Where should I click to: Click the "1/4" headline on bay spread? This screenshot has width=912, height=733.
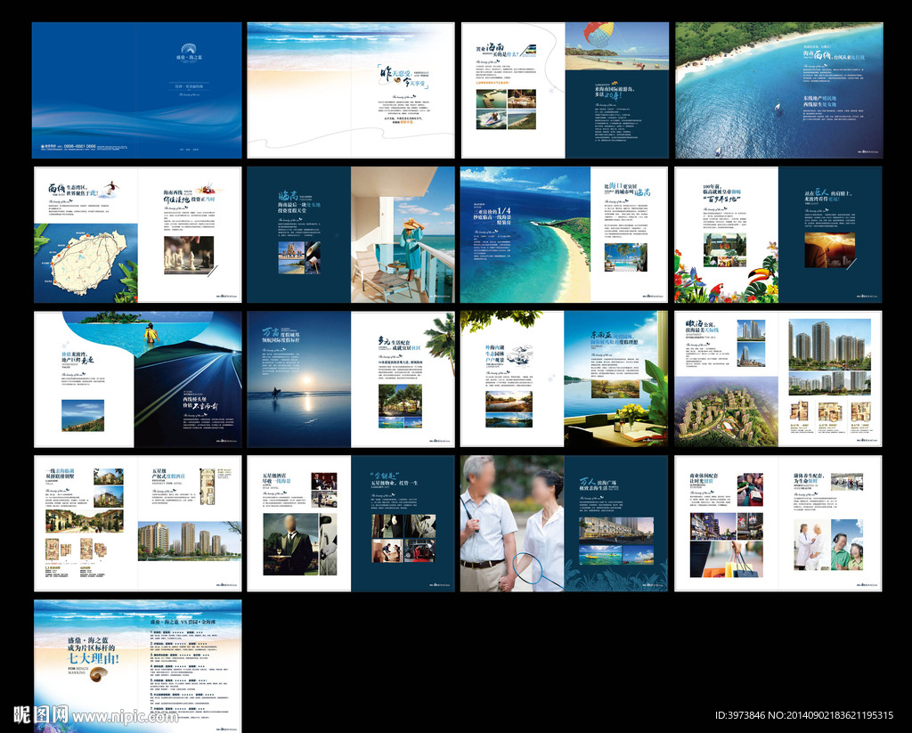pyautogui.click(x=503, y=210)
